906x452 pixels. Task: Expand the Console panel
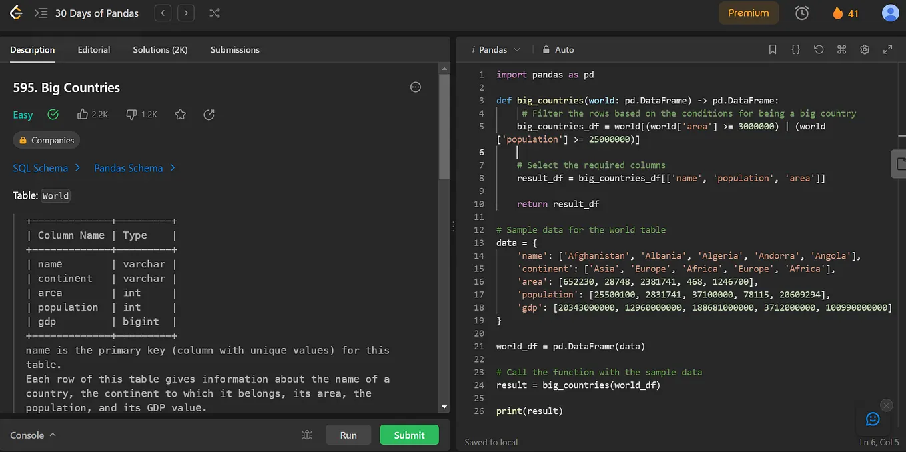[x=33, y=435]
